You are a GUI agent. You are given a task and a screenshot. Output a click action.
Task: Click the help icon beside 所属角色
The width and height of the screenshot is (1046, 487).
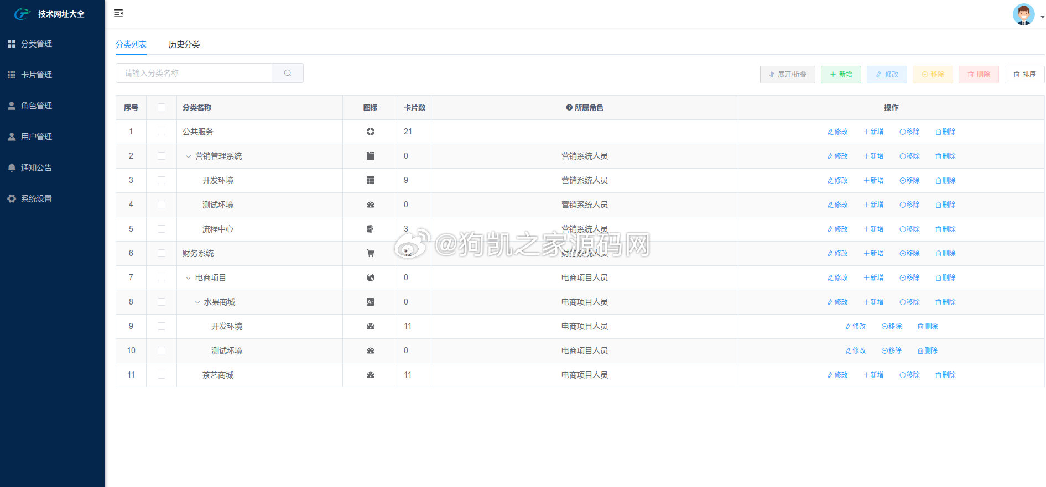tap(569, 108)
